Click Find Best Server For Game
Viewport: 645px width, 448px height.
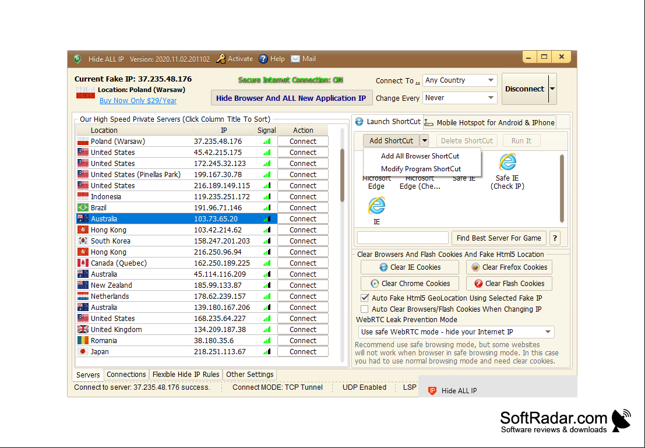[x=499, y=238]
